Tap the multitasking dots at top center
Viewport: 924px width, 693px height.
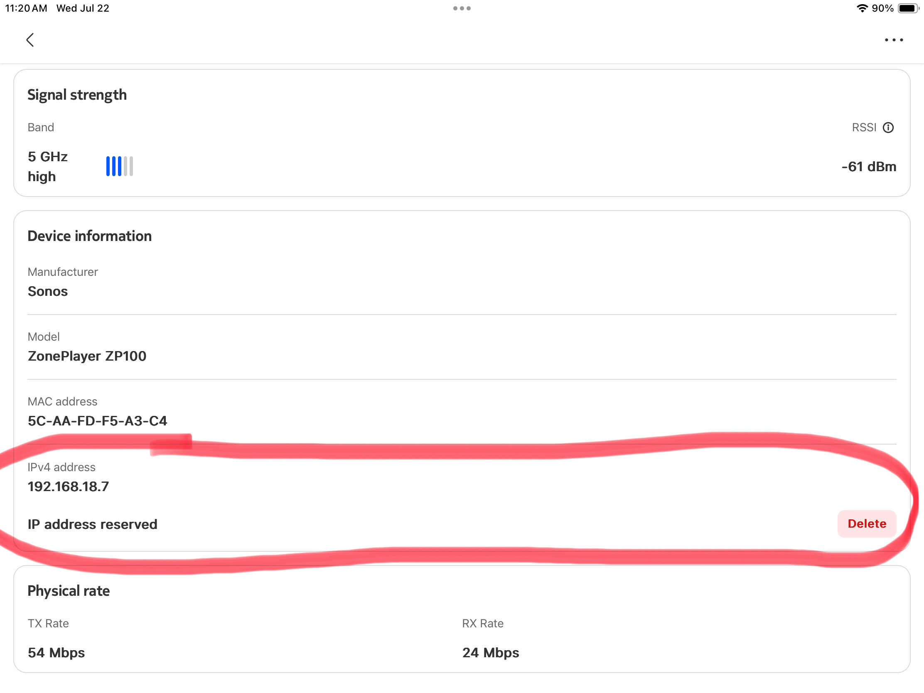462,8
